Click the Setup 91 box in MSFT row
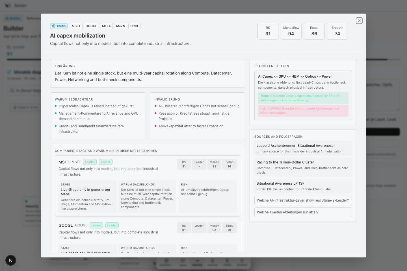This screenshot has width=407, height=271. click(230, 164)
